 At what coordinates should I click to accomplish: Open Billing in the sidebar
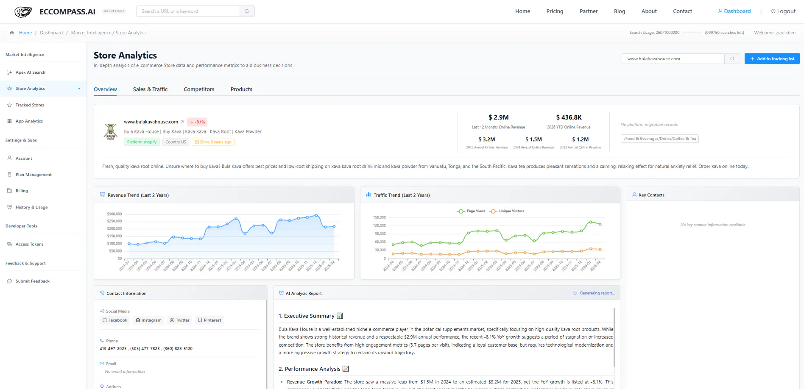pyautogui.click(x=22, y=191)
